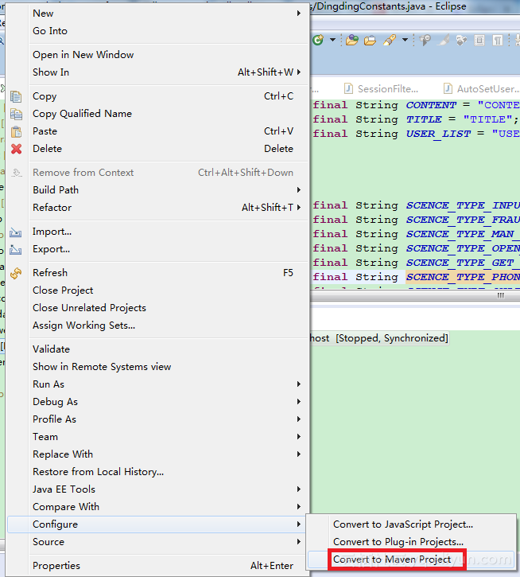The image size is (520, 577).
Task: Click Convert to JavaScript Project... option
Action: [402, 524]
